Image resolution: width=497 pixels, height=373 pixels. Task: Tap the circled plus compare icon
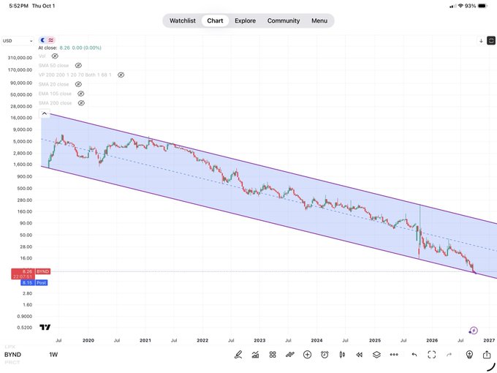tap(307, 355)
